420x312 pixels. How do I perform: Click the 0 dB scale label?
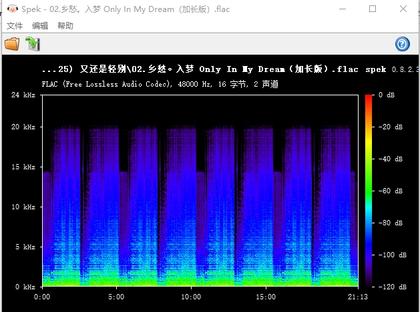coord(387,95)
